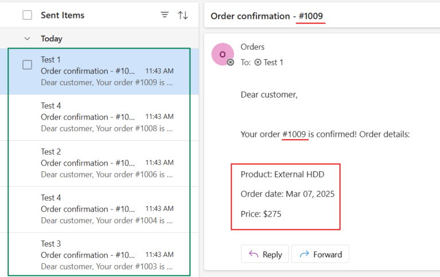This screenshot has width=440, height=277.
Task: Open the filter messages icon
Action: point(165,16)
